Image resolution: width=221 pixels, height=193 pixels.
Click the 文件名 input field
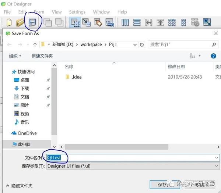pos(133,158)
